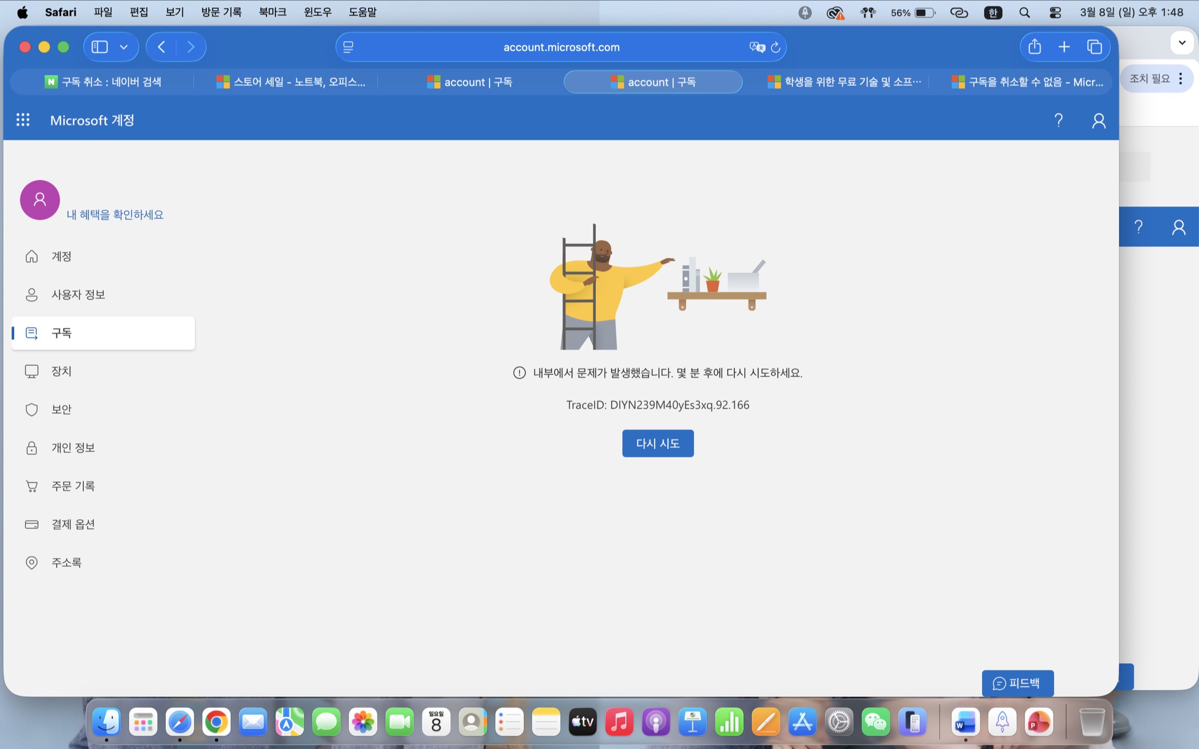Image resolution: width=1199 pixels, height=749 pixels.
Task: Switch to 학생을 위한 무료 기술 tab
Action: pos(845,82)
